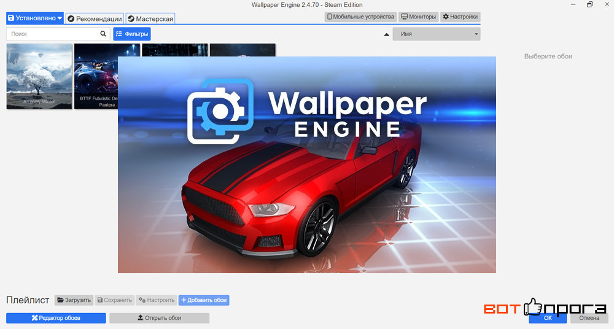614x329 pixels.
Task: Minimize the Wallpaper Engine window
Action: point(573,5)
